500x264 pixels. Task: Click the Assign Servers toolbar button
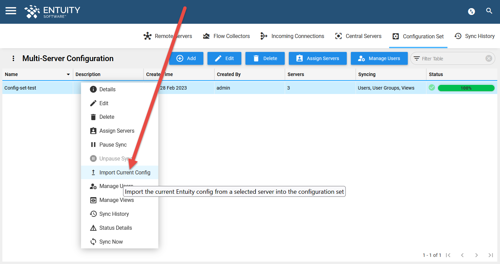point(318,58)
